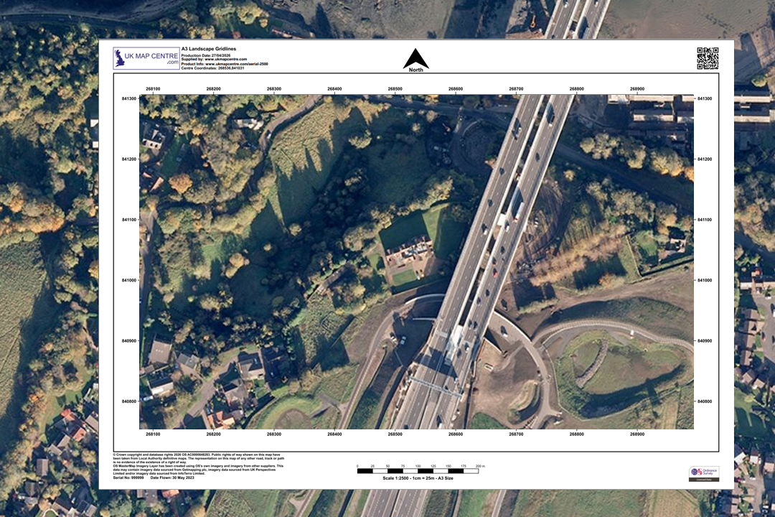Select the Britain outline graphic in the logo

[x=119, y=57]
